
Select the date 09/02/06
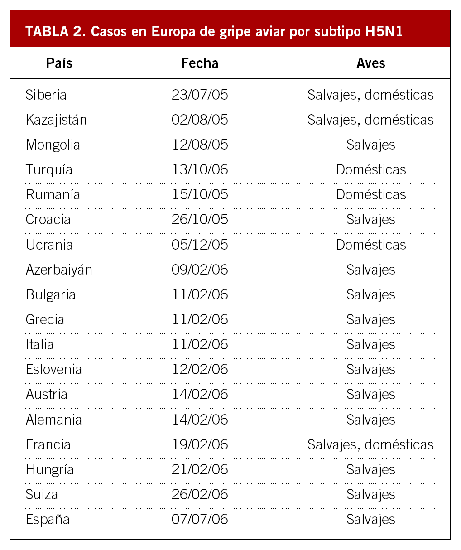(x=200, y=270)
